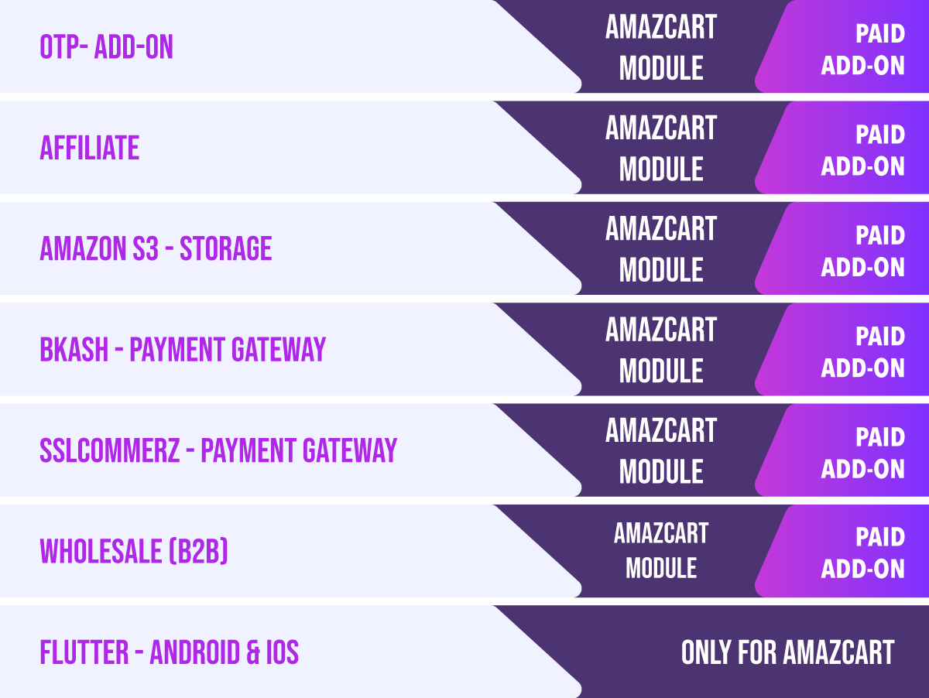Image resolution: width=929 pixels, height=698 pixels.
Task: Click AMAZCART MODULE tag for Amazon S3
Action: 661,249
